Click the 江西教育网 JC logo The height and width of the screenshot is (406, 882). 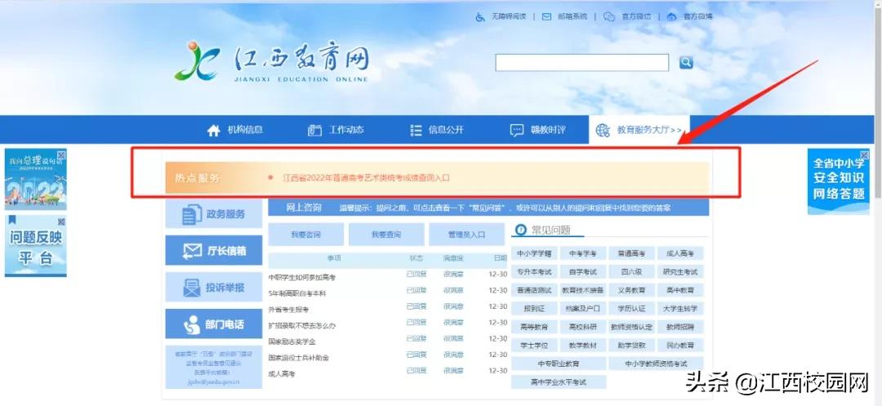pyautogui.click(x=196, y=60)
